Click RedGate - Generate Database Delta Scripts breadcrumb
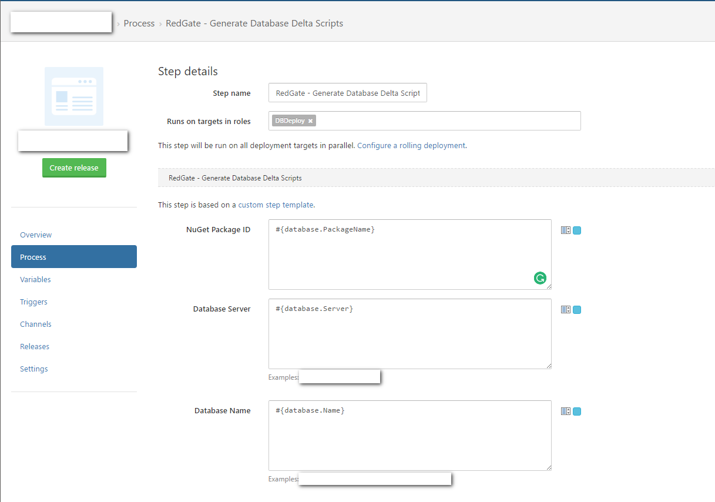Image resolution: width=715 pixels, height=502 pixels. (x=254, y=24)
